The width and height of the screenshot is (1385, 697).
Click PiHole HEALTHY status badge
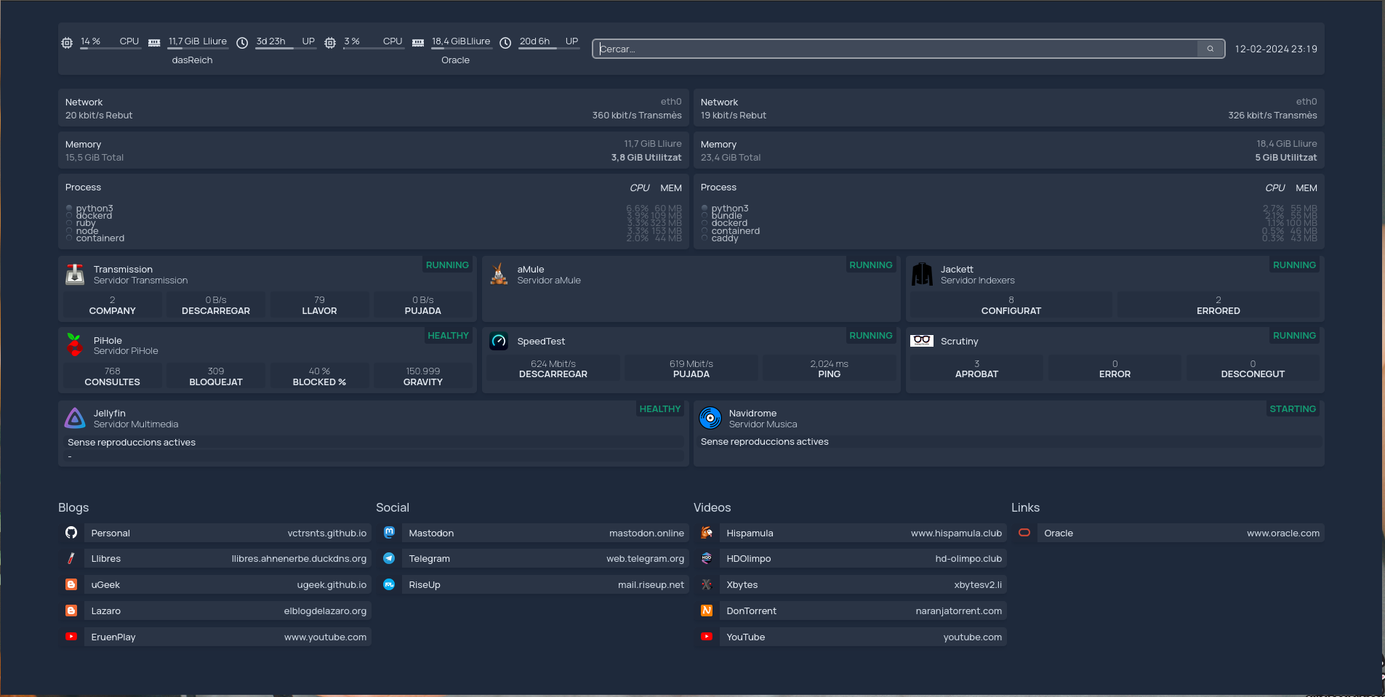pyautogui.click(x=448, y=336)
